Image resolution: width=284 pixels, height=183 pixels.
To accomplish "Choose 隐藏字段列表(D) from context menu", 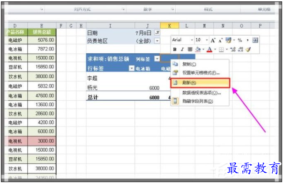I will (x=200, y=101).
